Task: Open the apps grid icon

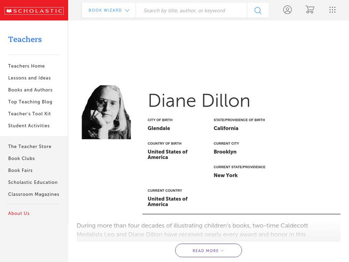Action: tap(332, 10)
